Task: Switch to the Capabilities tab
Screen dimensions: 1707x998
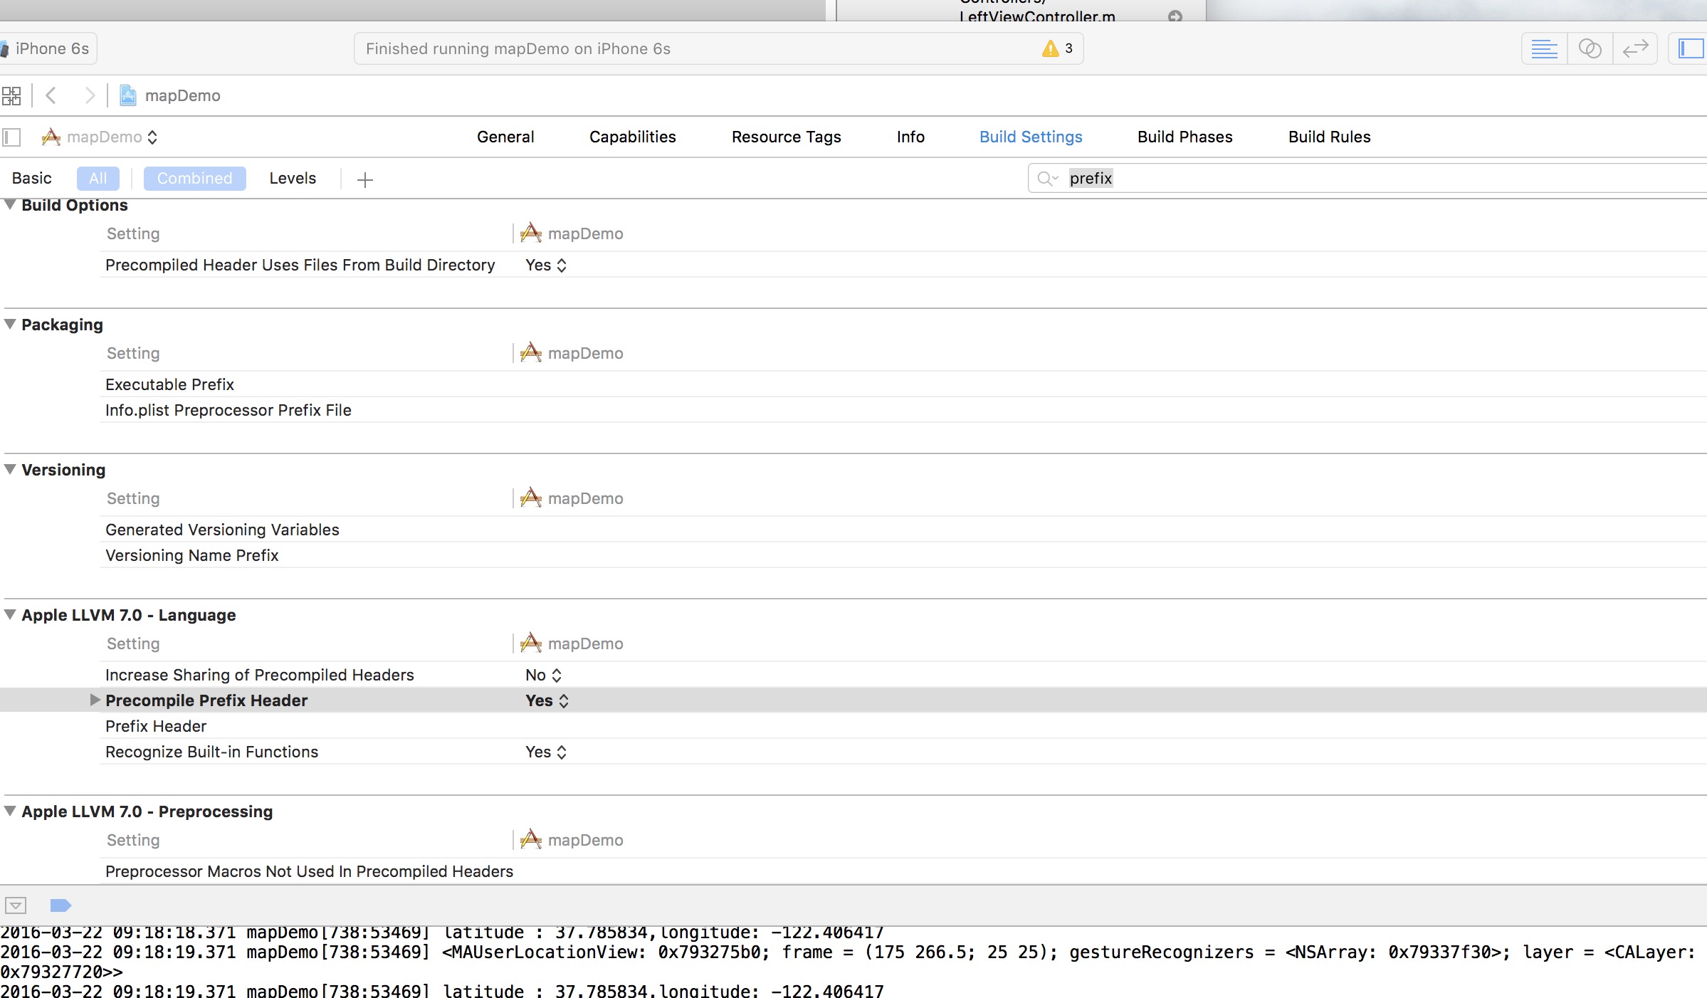Action: (632, 137)
